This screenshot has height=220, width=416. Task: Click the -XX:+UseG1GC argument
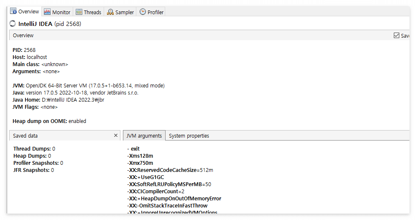tap(145, 177)
